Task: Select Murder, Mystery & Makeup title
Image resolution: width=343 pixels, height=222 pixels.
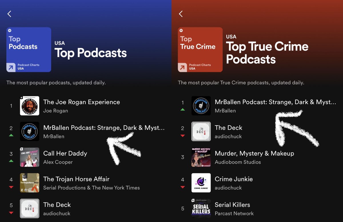Action: [x=254, y=153]
